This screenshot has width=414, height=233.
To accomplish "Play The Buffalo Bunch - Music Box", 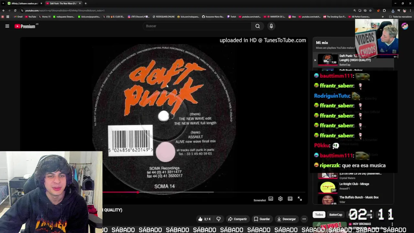I will tap(354, 199).
